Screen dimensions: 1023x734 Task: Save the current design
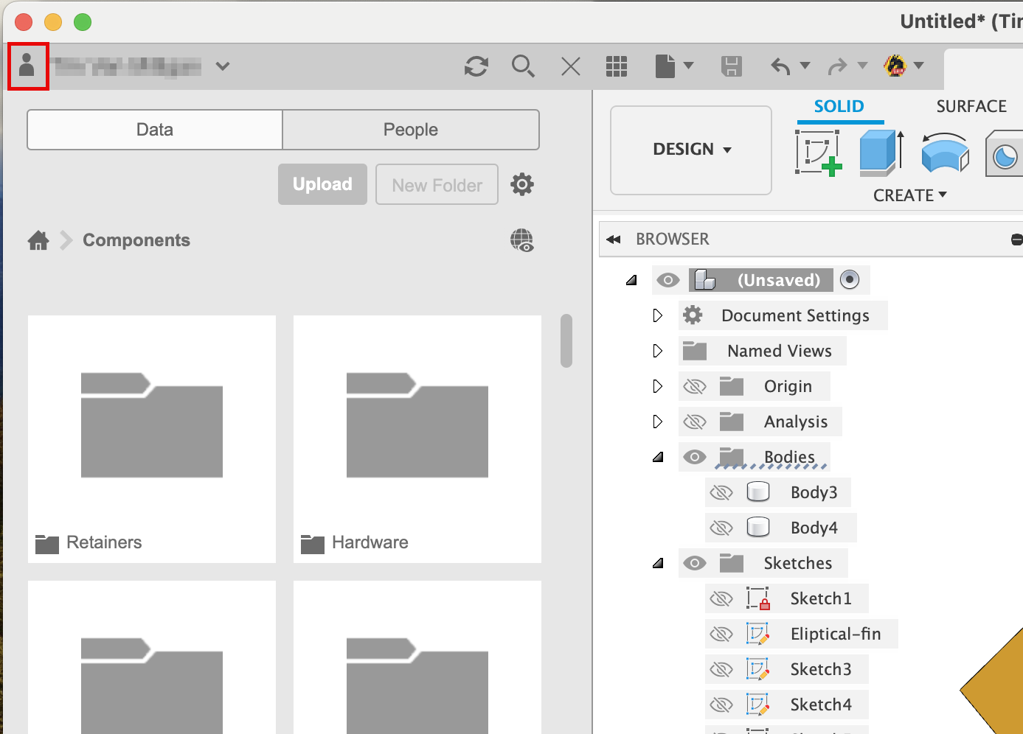click(731, 66)
